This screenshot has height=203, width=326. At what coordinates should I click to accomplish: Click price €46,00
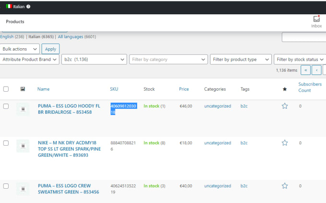(x=186, y=106)
